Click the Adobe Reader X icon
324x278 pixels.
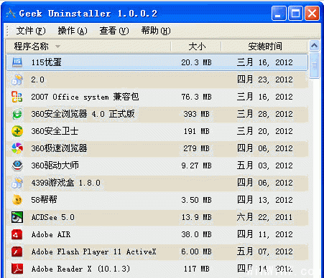(17, 269)
